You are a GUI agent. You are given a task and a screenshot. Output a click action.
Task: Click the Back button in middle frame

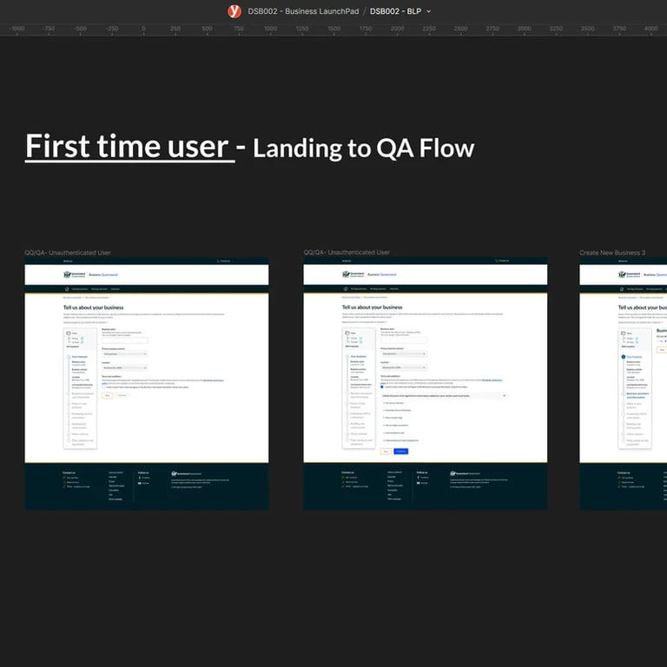[x=386, y=452]
